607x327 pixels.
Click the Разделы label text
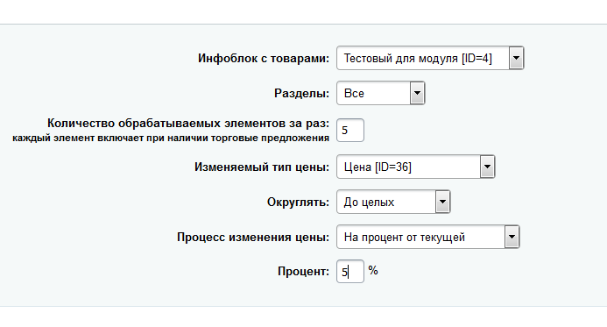(301, 94)
